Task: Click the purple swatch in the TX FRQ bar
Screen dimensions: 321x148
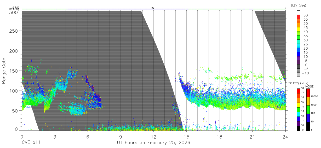Action: coord(299,124)
